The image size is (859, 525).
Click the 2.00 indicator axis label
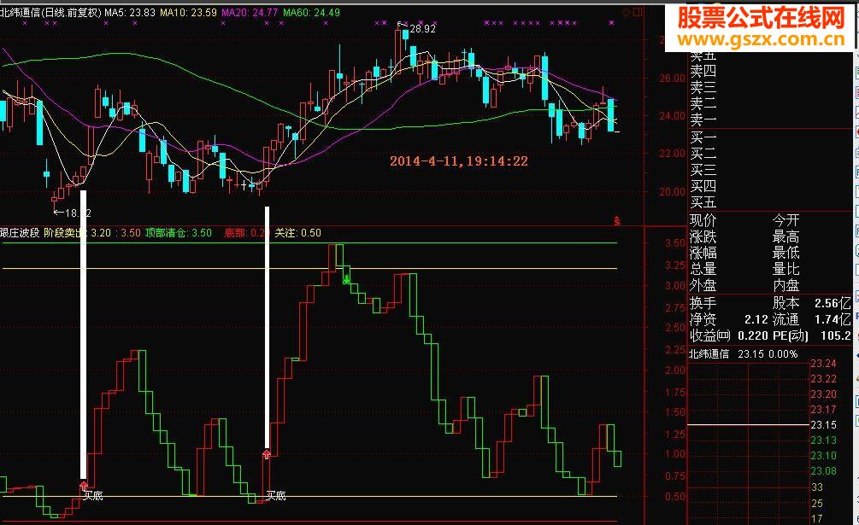coord(675,370)
